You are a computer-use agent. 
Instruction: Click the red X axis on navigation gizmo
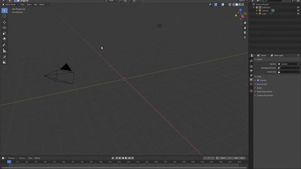pyautogui.click(x=243, y=16)
